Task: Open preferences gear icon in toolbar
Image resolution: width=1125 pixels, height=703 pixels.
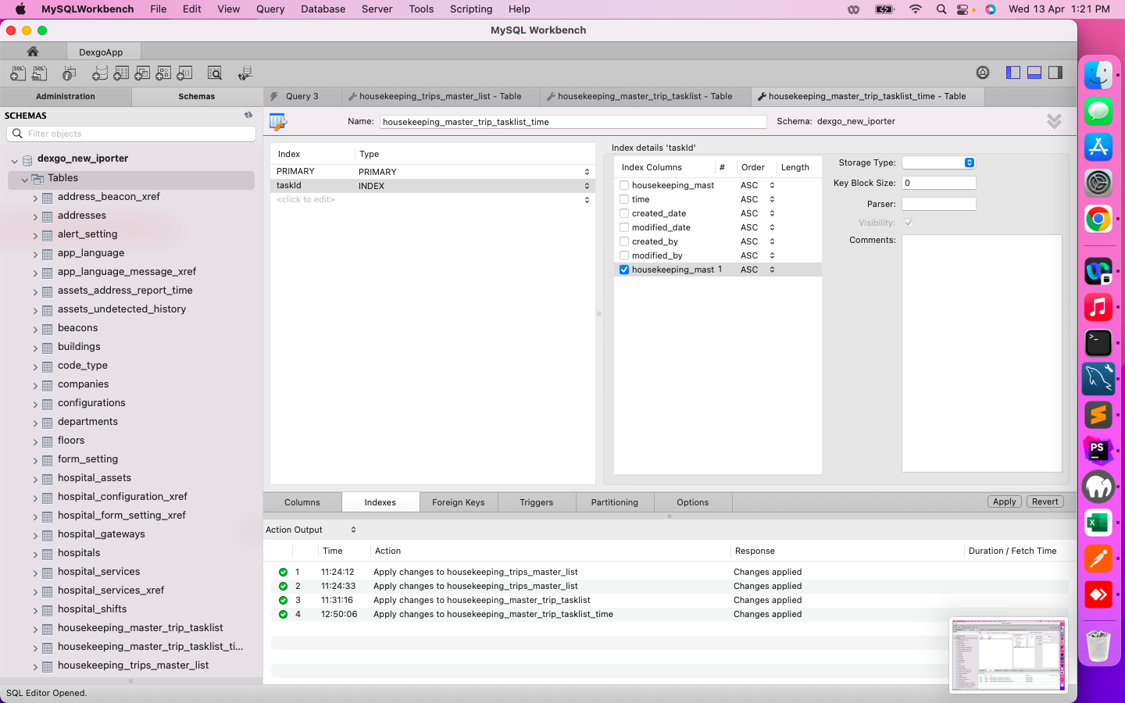Action: coord(983,73)
